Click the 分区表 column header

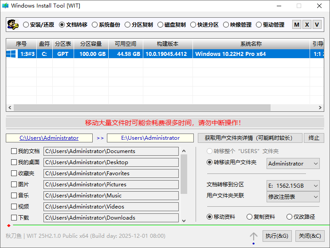pos(63,44)
